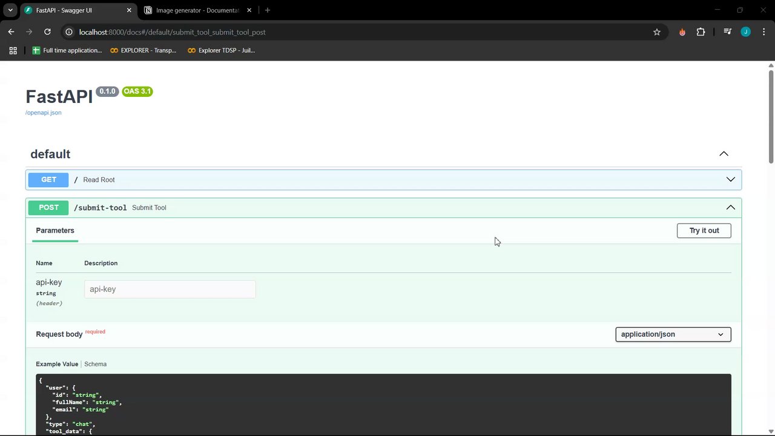Open the profile avatar icon

(x=745, y=32)
